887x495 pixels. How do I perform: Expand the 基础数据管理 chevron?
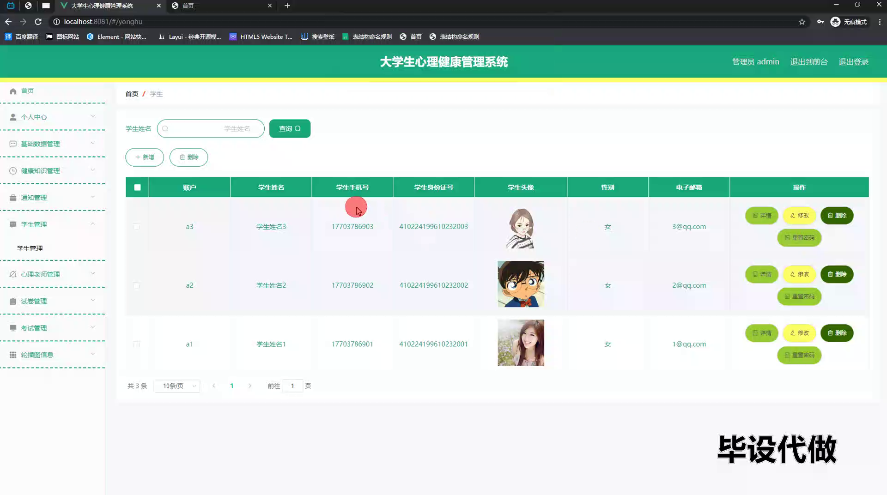point(93,143)
